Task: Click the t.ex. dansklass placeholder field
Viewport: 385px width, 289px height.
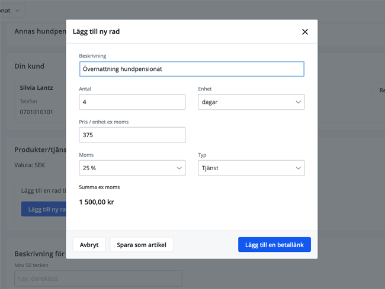Action: point(98,278)
